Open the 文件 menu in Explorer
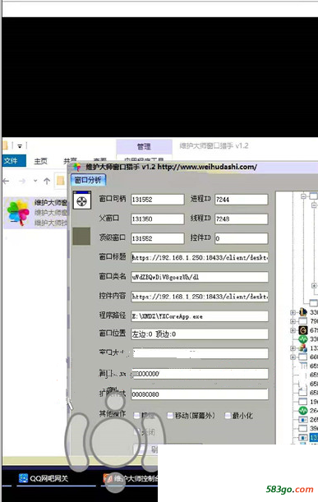318x502 pixels. pyautogui.click(x=14, y=161)
